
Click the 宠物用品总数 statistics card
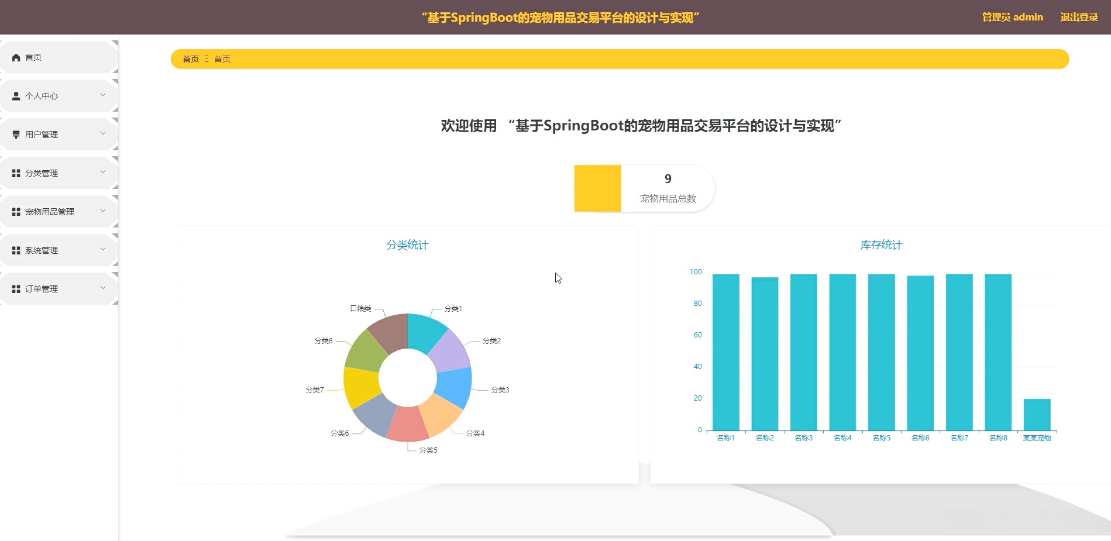click(644, 188)
